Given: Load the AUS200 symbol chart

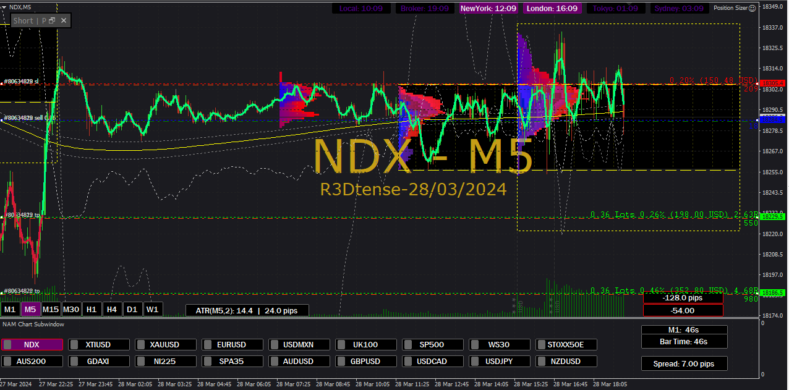Looking at the screenshot, I should click(x=32, y=361).
